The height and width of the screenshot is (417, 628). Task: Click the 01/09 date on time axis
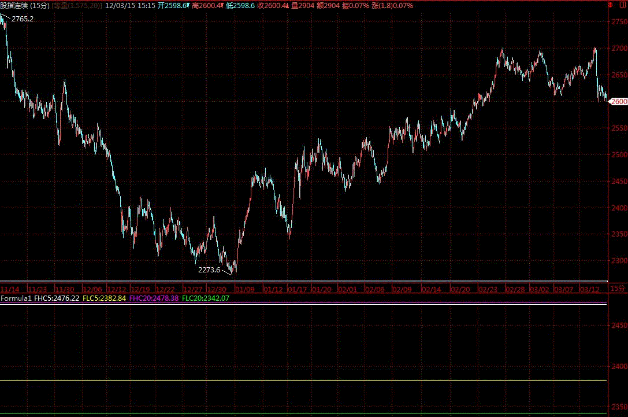(x=245, y=289)
